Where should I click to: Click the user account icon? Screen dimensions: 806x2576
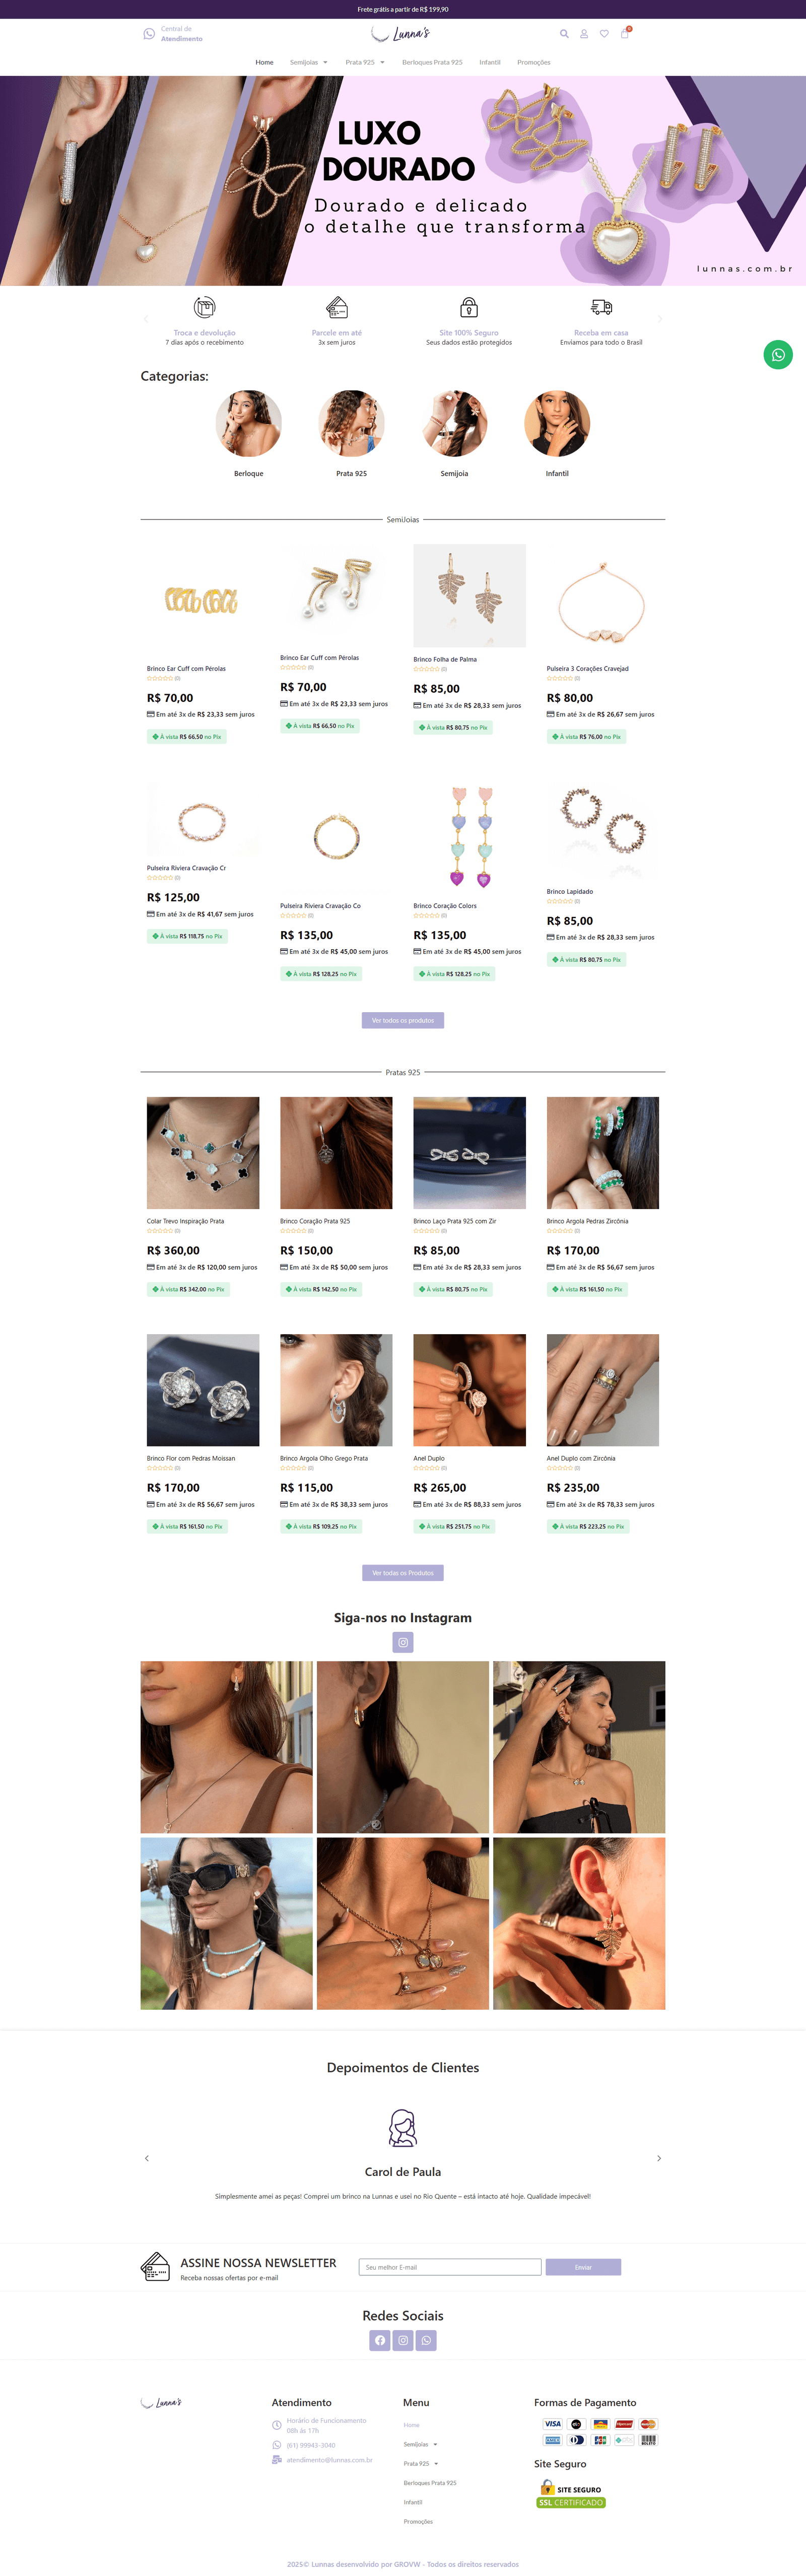584,34
